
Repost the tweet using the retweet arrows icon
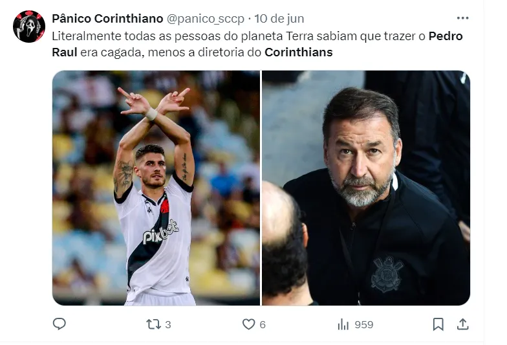point(153,324)
